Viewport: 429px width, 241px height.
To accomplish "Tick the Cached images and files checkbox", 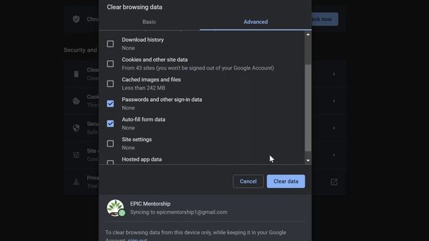I will click(110, 84).
